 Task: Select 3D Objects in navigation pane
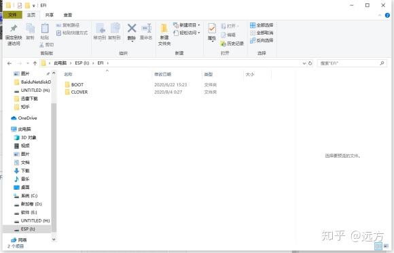tap(25, 137)
